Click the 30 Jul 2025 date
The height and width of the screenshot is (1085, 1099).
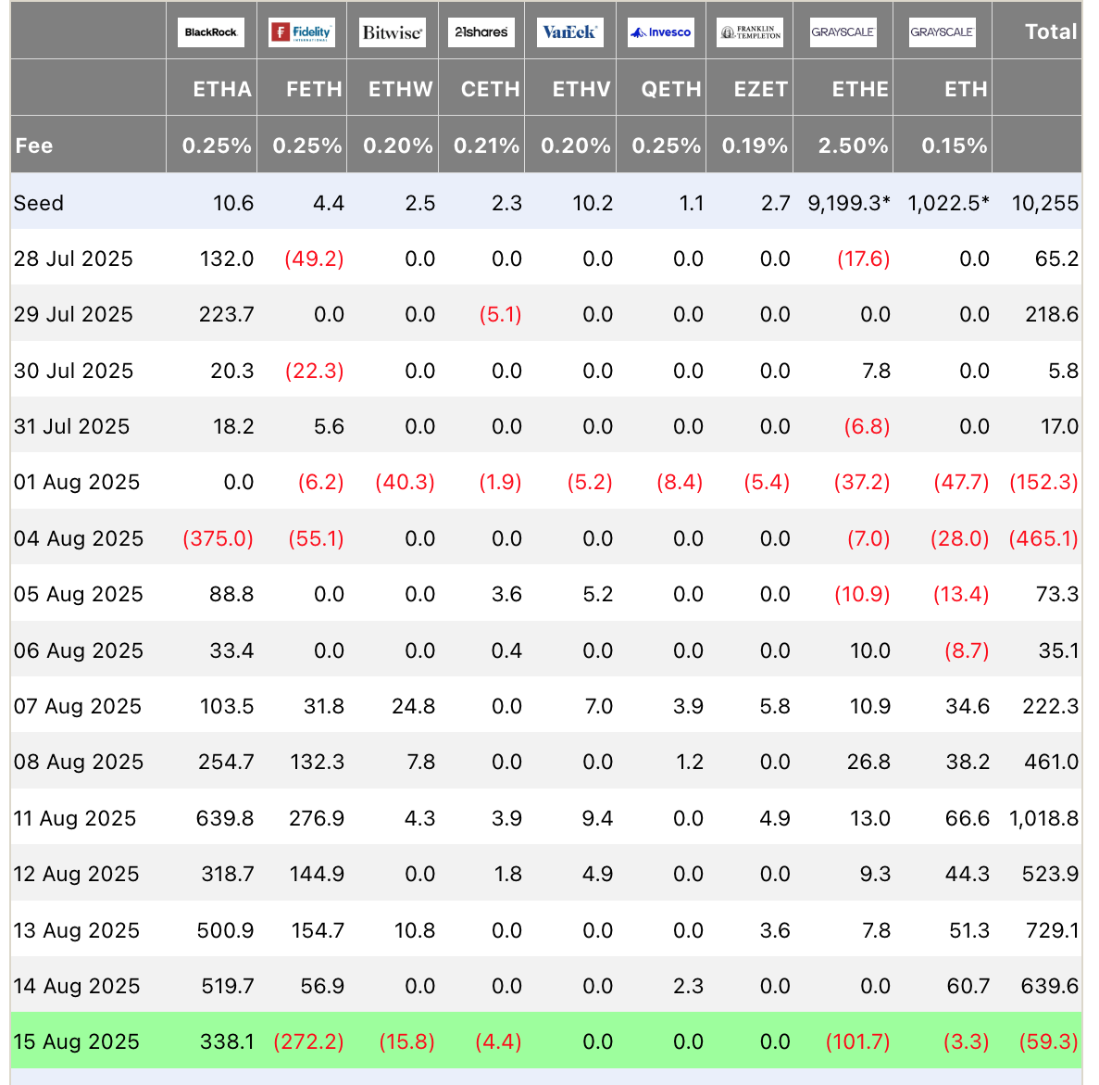coord(73,371)
